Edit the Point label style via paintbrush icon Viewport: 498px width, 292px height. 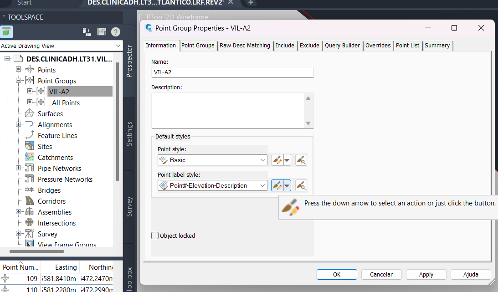277,185
